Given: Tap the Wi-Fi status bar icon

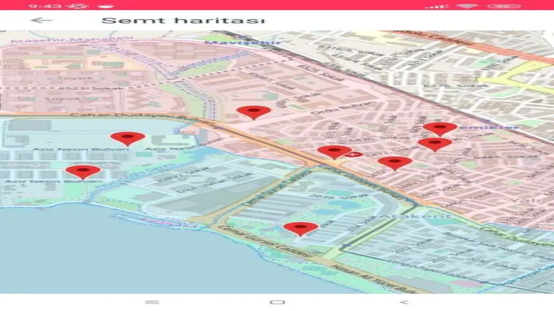Looking at the screenshot, I should [x=467, y=6].
